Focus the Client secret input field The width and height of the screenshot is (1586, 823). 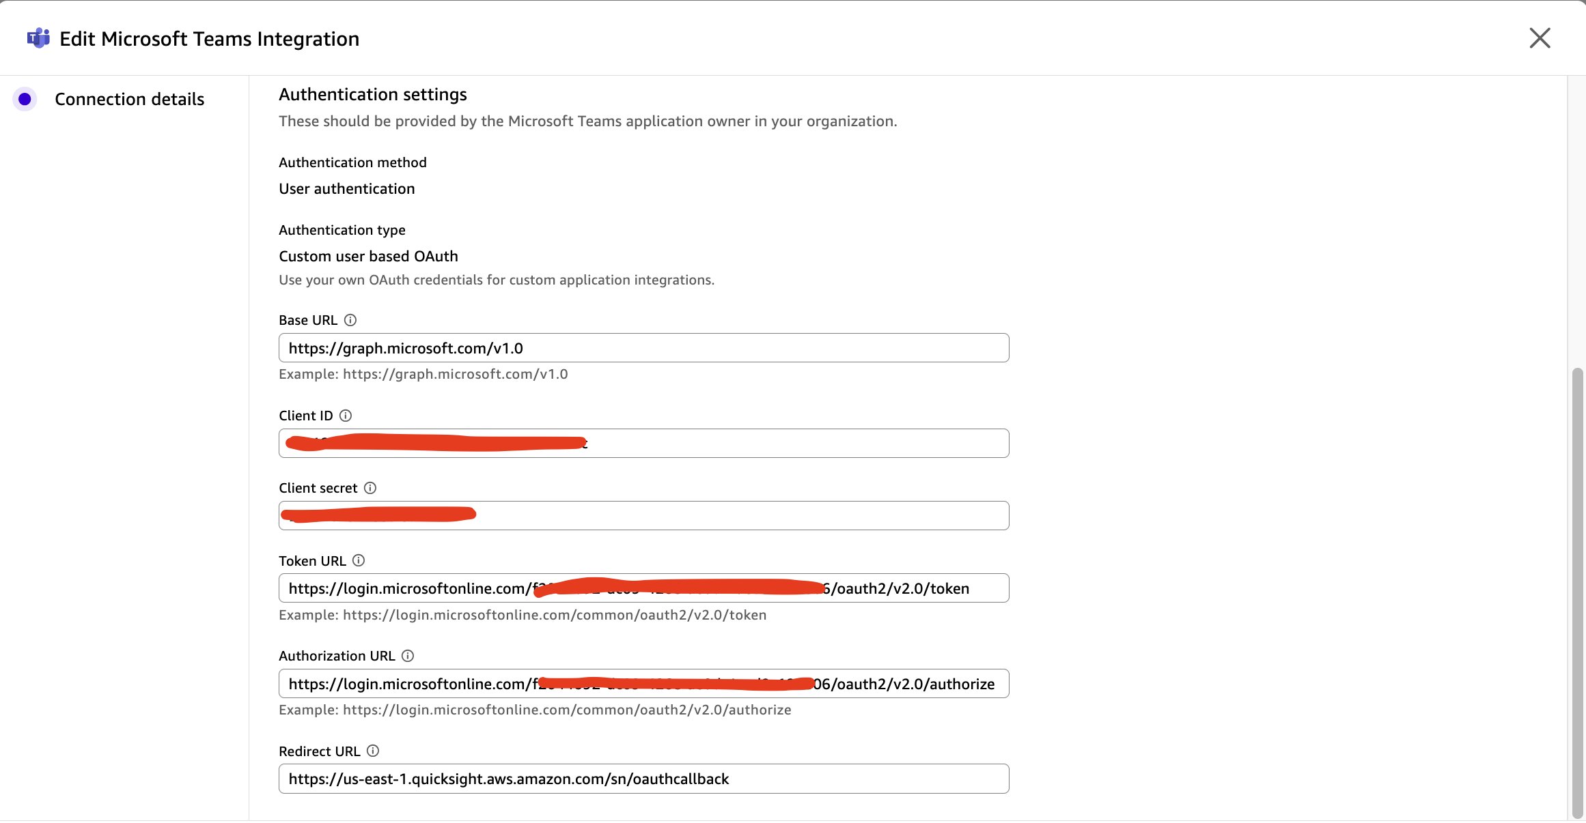[738, 516]
